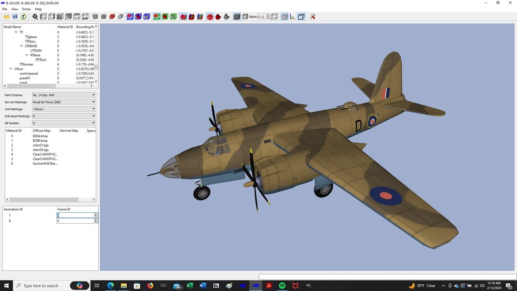517x291 pixels.
Task: Toggle the highlighted blue perspective cube icon
Action: click(301, 17)
